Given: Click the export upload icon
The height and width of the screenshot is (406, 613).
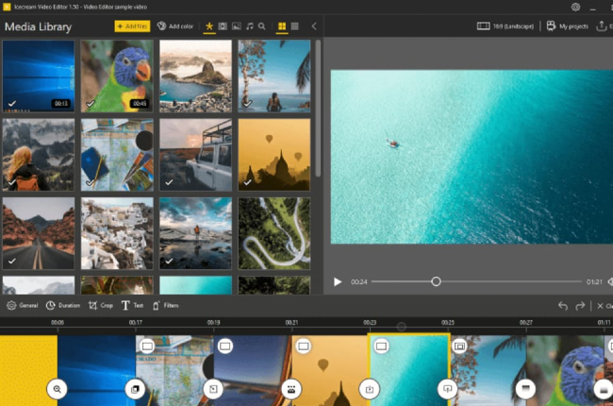Looking at the screenshot, I should tap(601, 26).
